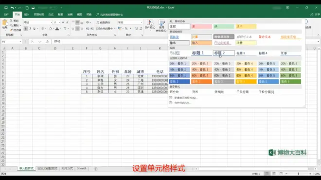This screenshot has height=180, width=321.
Task: Add a new sheet with the plus icon
Action: coord(96,169)
